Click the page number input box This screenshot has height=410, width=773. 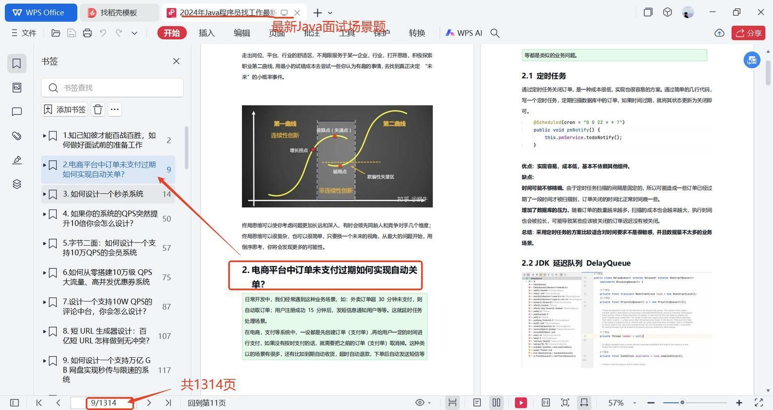tap(104, 403)
